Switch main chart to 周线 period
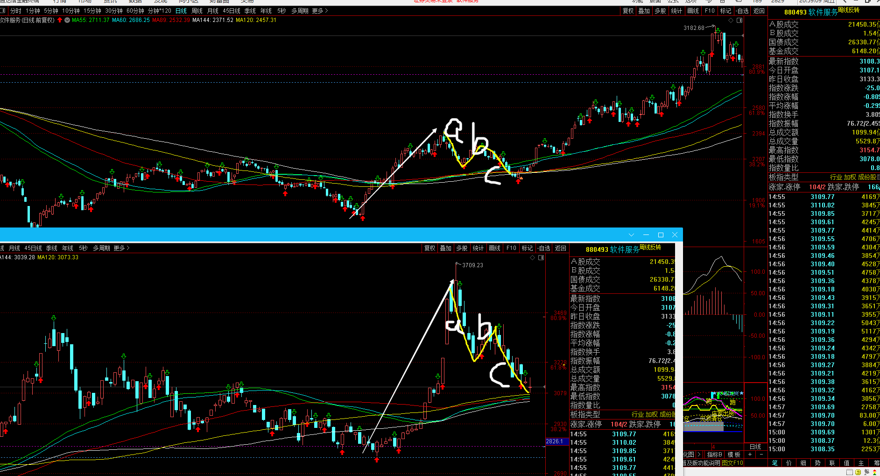 [197, 11]
